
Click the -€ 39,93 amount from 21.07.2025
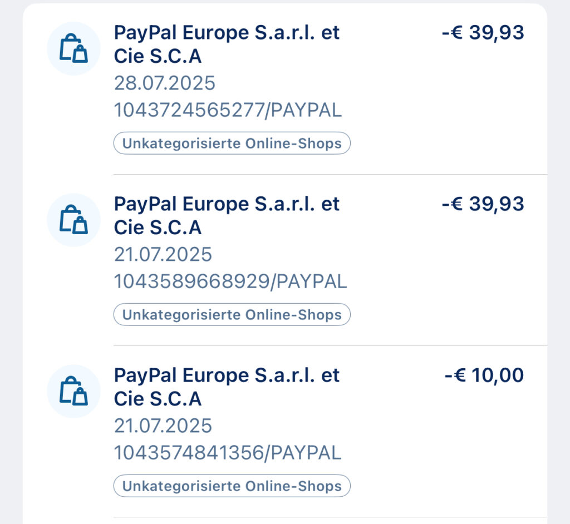(x=483, y=204)
